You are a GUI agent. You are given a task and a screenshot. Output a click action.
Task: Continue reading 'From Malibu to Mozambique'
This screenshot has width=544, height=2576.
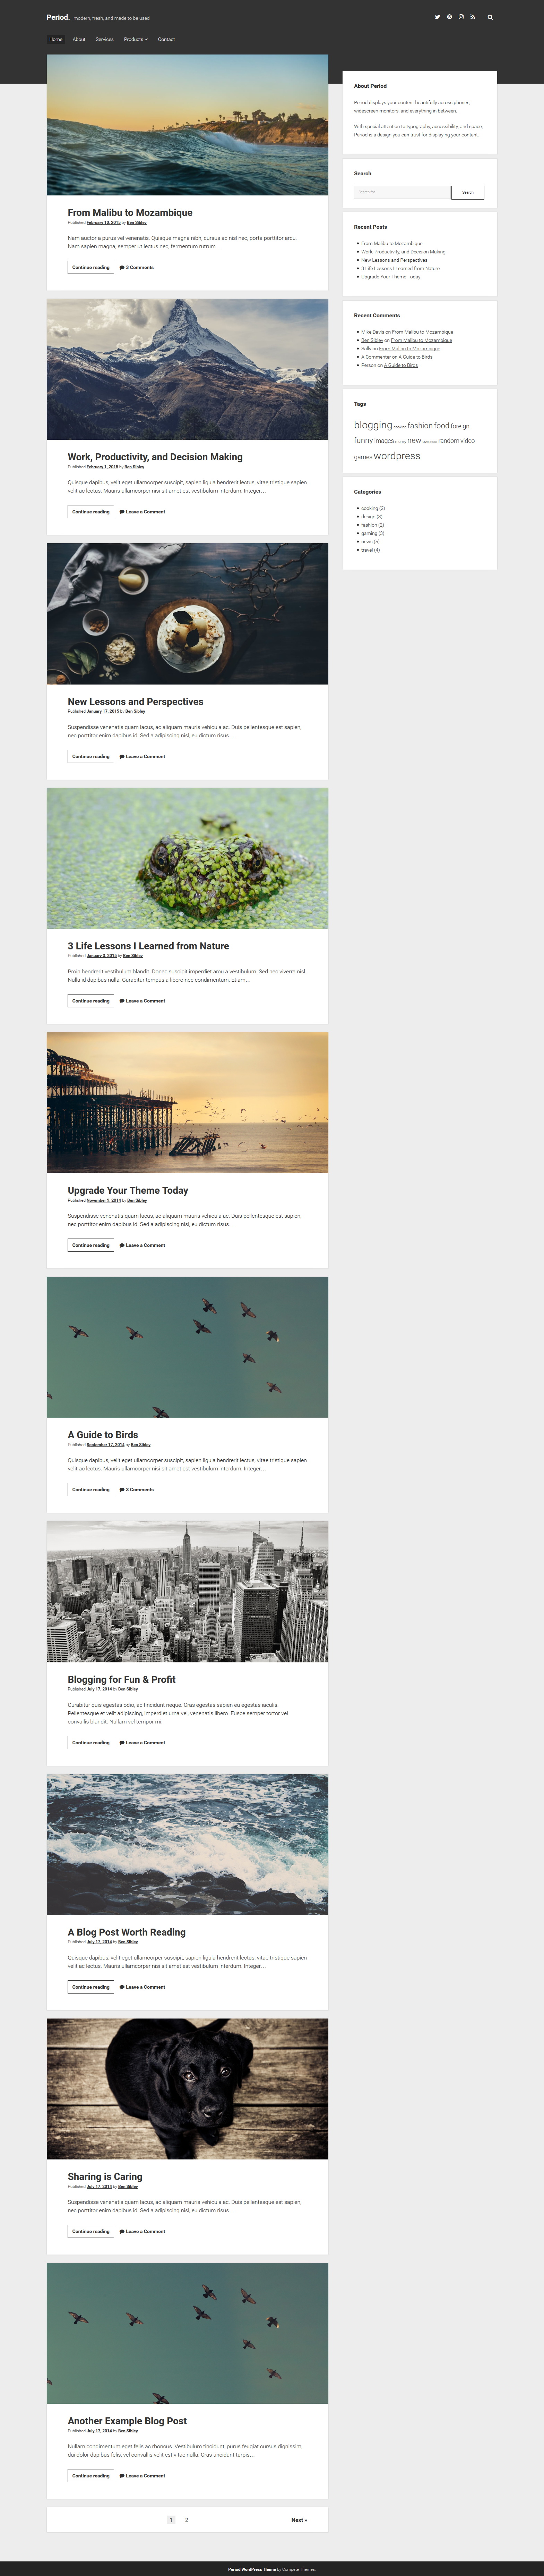(91, 267)
